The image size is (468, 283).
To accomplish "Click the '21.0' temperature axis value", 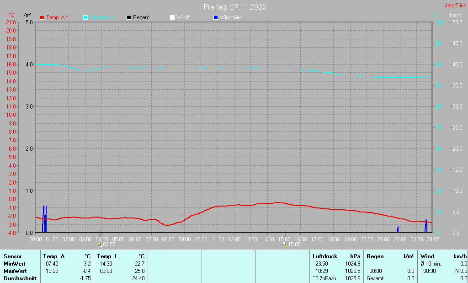I will tap(11, 22).
